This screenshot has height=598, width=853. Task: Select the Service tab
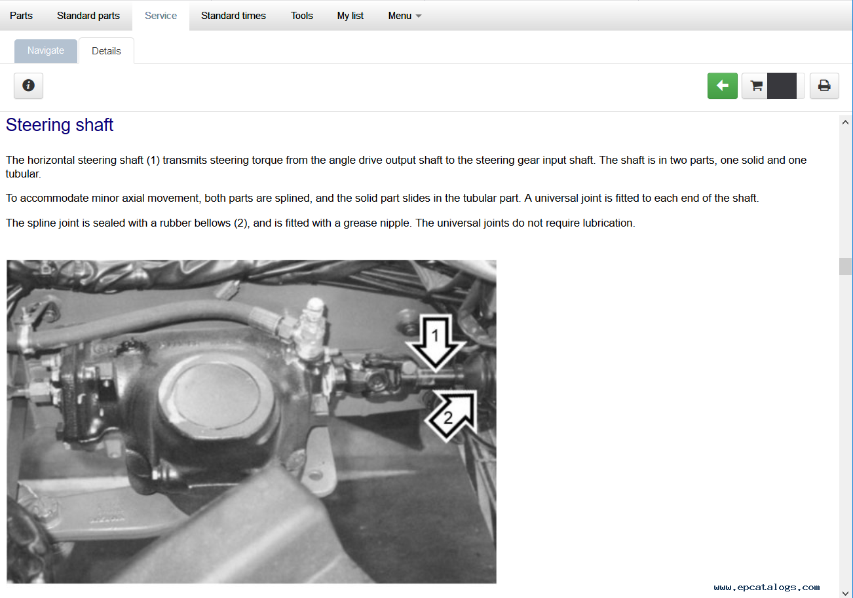coord(161,16)
